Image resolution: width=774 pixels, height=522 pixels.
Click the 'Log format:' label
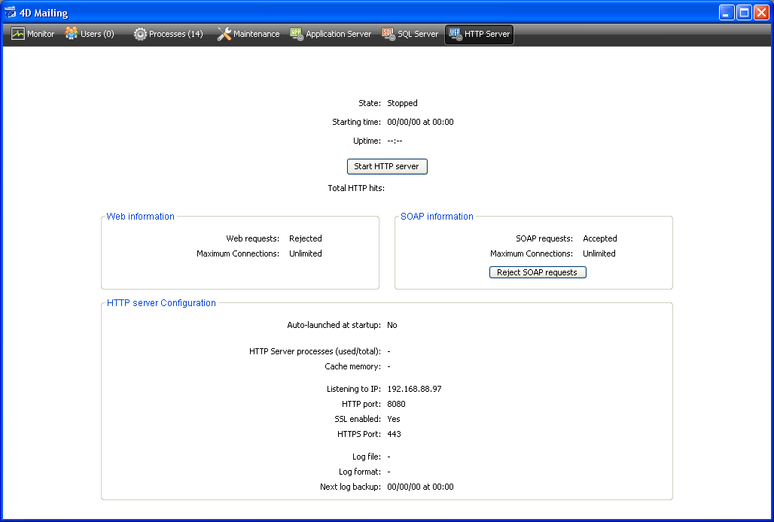coord(360,472)
